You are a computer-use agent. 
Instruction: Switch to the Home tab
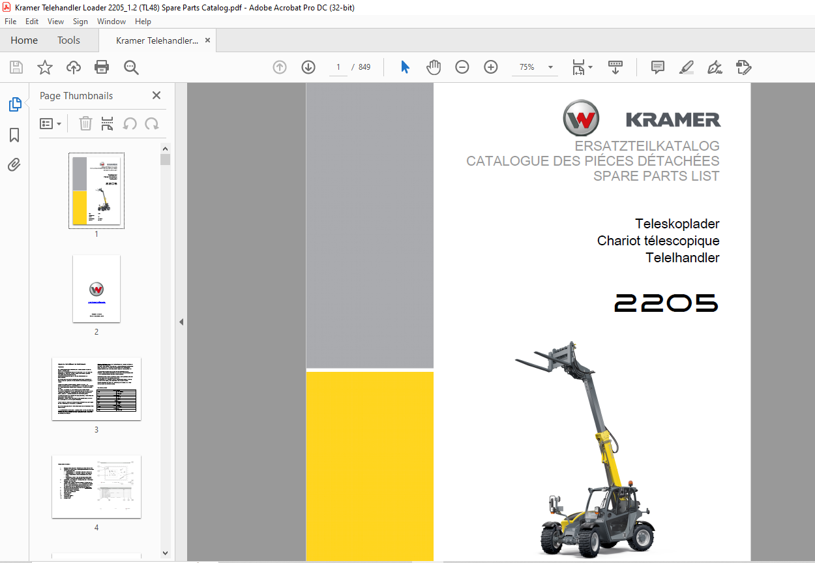click(24, 40)
